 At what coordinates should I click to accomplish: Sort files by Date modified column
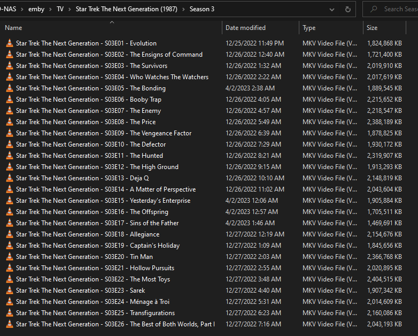(x=245, y=28)
